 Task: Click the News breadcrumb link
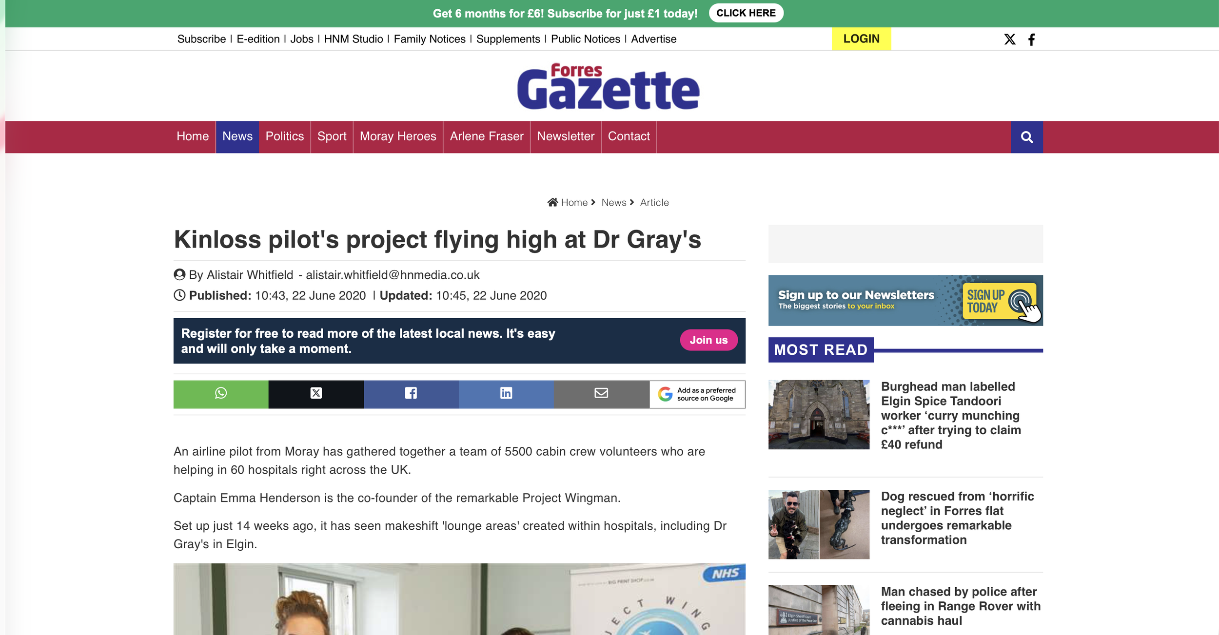pos(613,202)
